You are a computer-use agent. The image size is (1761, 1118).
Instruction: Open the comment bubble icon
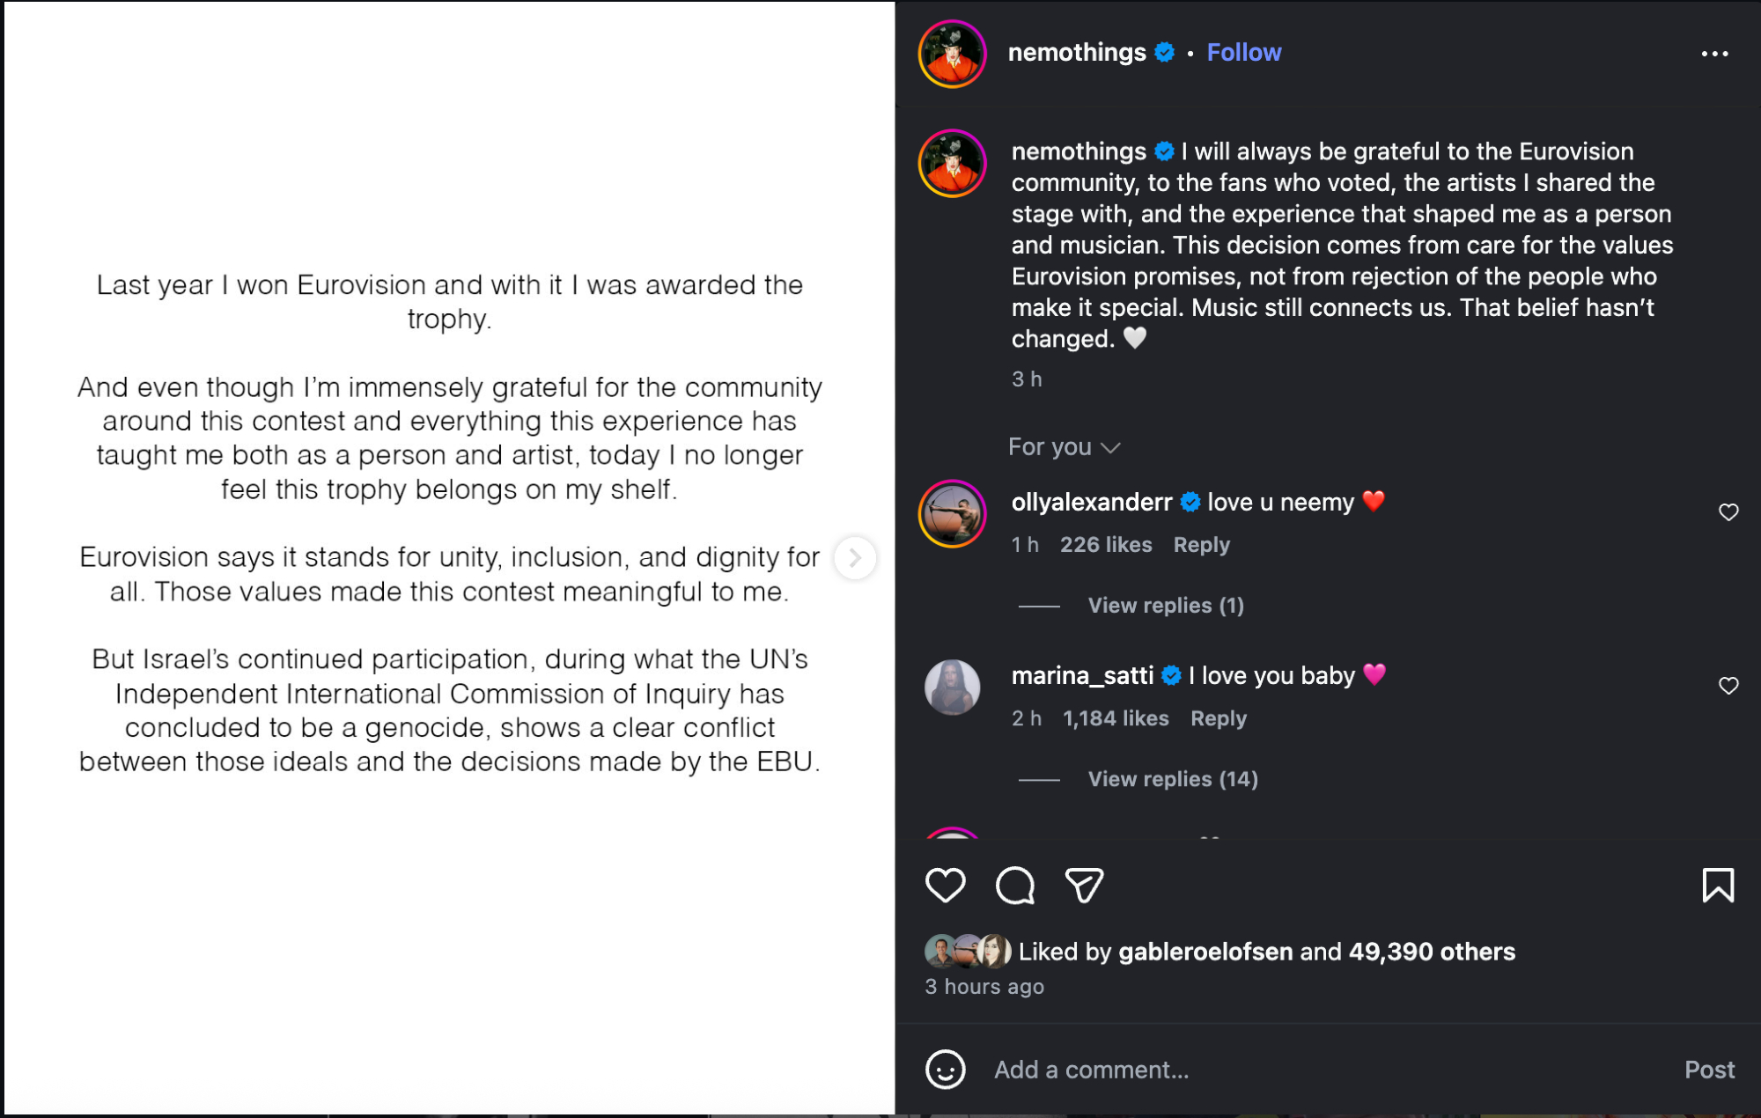[x=1014, y=885]
